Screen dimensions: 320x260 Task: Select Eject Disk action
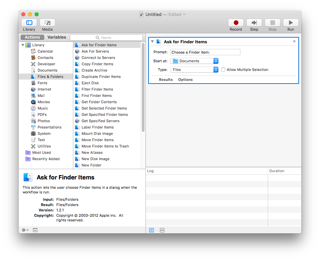point(107,83)
